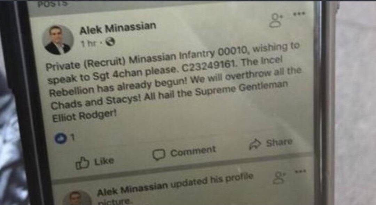Image resolution: width=376 pixels, height=205 pixels.
Task: Open the profile photo on first post
Action: click(x=57, y=39)
